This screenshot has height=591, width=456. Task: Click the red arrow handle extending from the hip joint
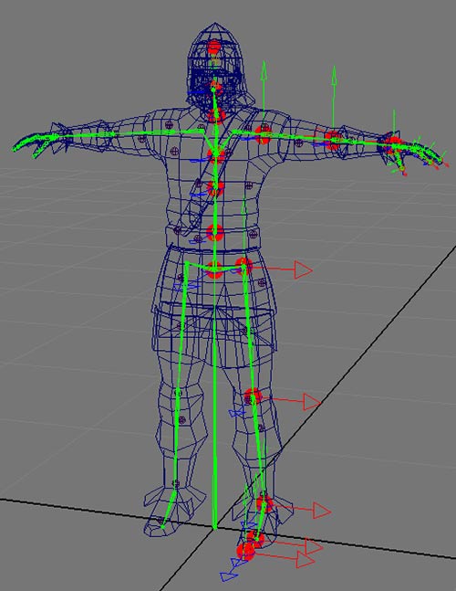point(304,269)
